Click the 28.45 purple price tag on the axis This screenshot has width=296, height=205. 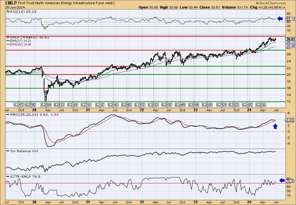tap(291, 46)
